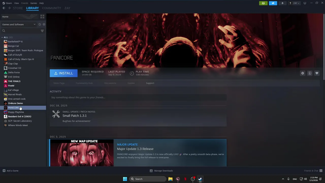Click the Poppy Playtime game icon
Image resolution: width=325 pixels, height=183 pixels.
[x=6, y=112]
